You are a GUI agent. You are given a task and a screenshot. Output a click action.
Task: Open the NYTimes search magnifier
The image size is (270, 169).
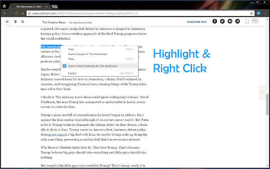point(22,22)
